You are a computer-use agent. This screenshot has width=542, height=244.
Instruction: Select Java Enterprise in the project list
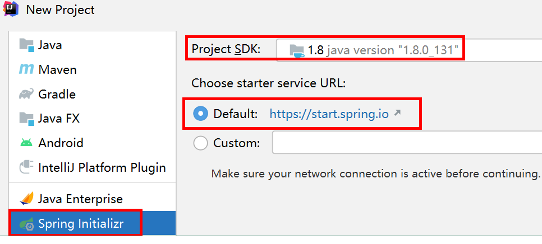[80, 199]
